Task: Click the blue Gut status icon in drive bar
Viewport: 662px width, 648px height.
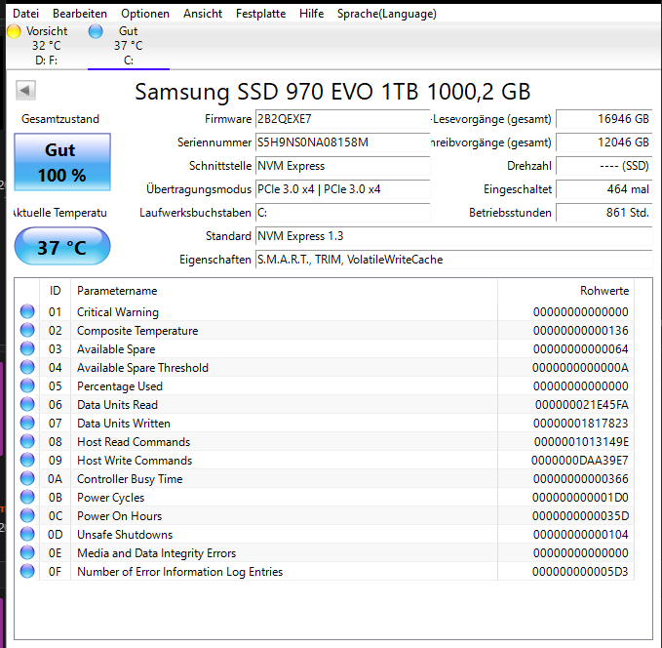Action: [x=96, y=31]
